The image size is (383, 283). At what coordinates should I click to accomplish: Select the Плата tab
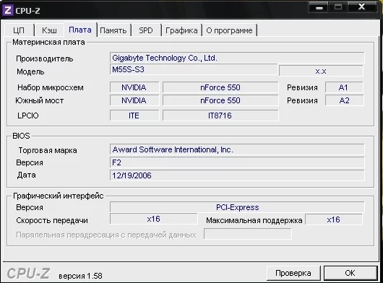[x=80, y=30]
